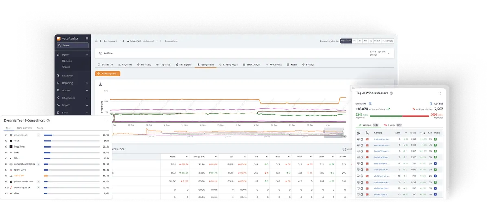
Task: Click Add filter
Action: pyautogui.click(x=106, y=53)
